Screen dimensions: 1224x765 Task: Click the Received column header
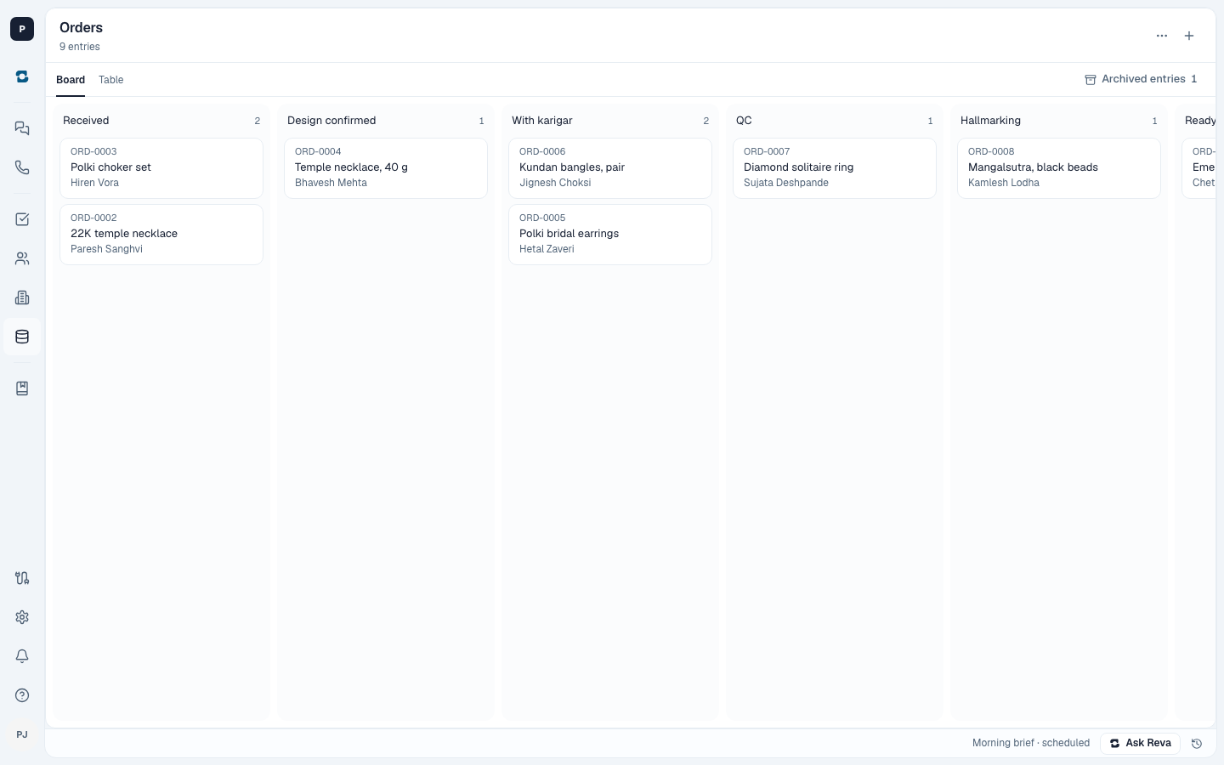pos(86,121)
